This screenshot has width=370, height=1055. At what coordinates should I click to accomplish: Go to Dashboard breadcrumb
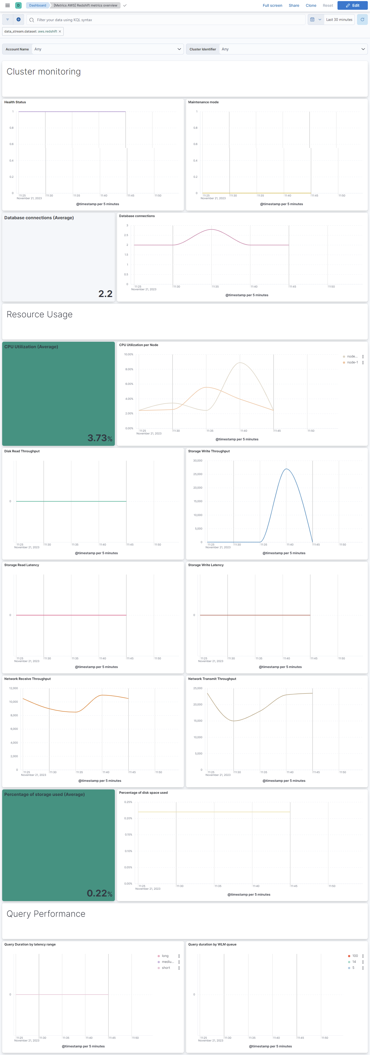click(x=37, y=5)
